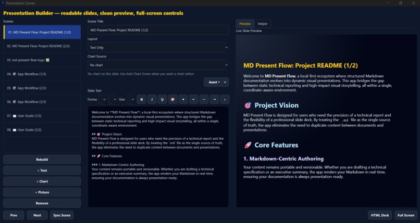
Task: Click inside the Slide Text markdown editor
Action: click(158, 157)
